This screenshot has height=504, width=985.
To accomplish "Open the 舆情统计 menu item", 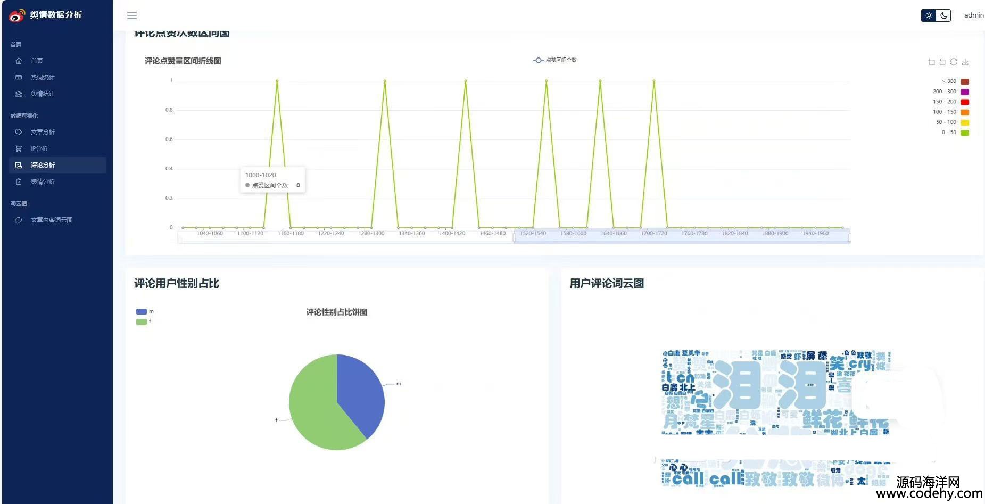I will (43, 94).
